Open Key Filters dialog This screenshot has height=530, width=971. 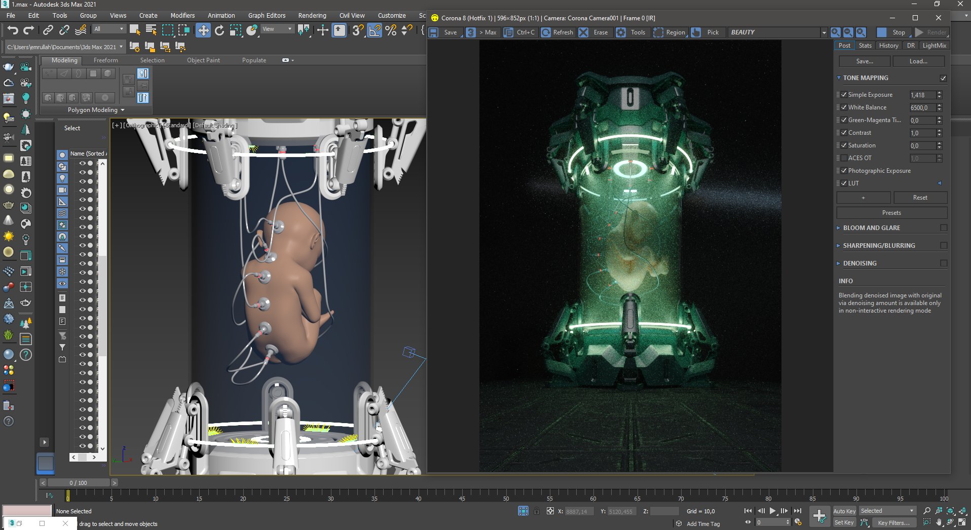point(893,523)
